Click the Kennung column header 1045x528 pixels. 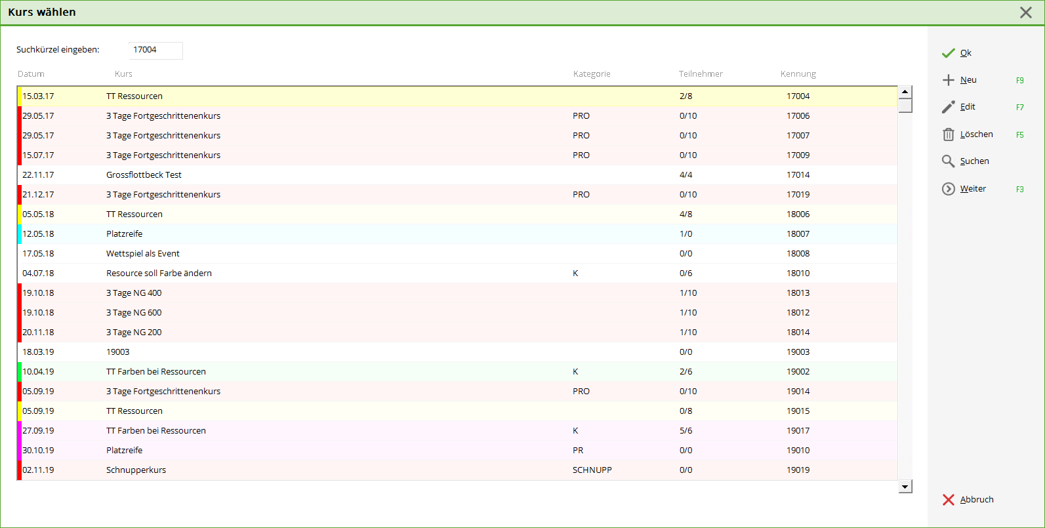[798, 74]
